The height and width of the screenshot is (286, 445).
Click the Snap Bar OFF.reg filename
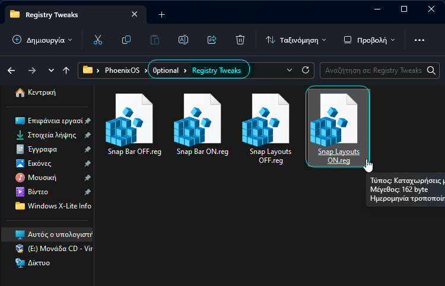(135, 152)
